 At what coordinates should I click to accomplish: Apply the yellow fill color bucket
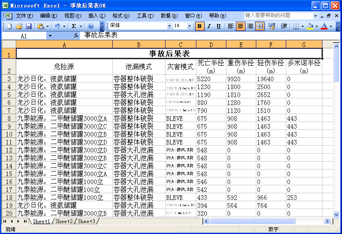click(310, 26)
